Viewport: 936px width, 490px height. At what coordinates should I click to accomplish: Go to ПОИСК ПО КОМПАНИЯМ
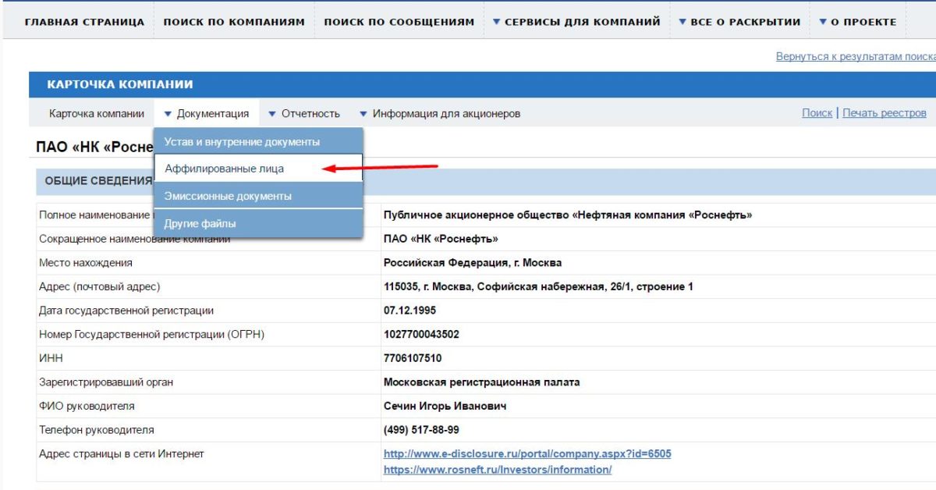[x=234, y=22]
